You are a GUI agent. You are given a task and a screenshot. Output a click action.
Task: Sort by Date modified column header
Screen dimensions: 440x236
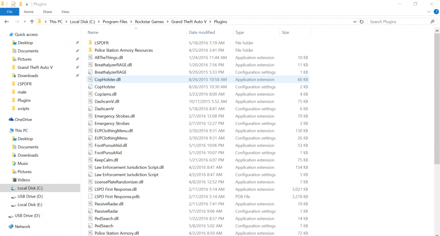[202, 32]
